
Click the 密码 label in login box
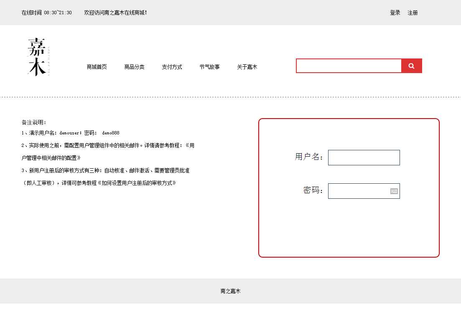(313, 190)
